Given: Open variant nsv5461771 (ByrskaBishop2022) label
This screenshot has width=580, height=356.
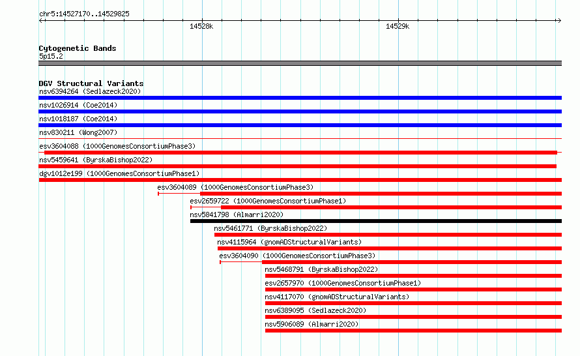Looking at the screenshot, I should (270, 228).
